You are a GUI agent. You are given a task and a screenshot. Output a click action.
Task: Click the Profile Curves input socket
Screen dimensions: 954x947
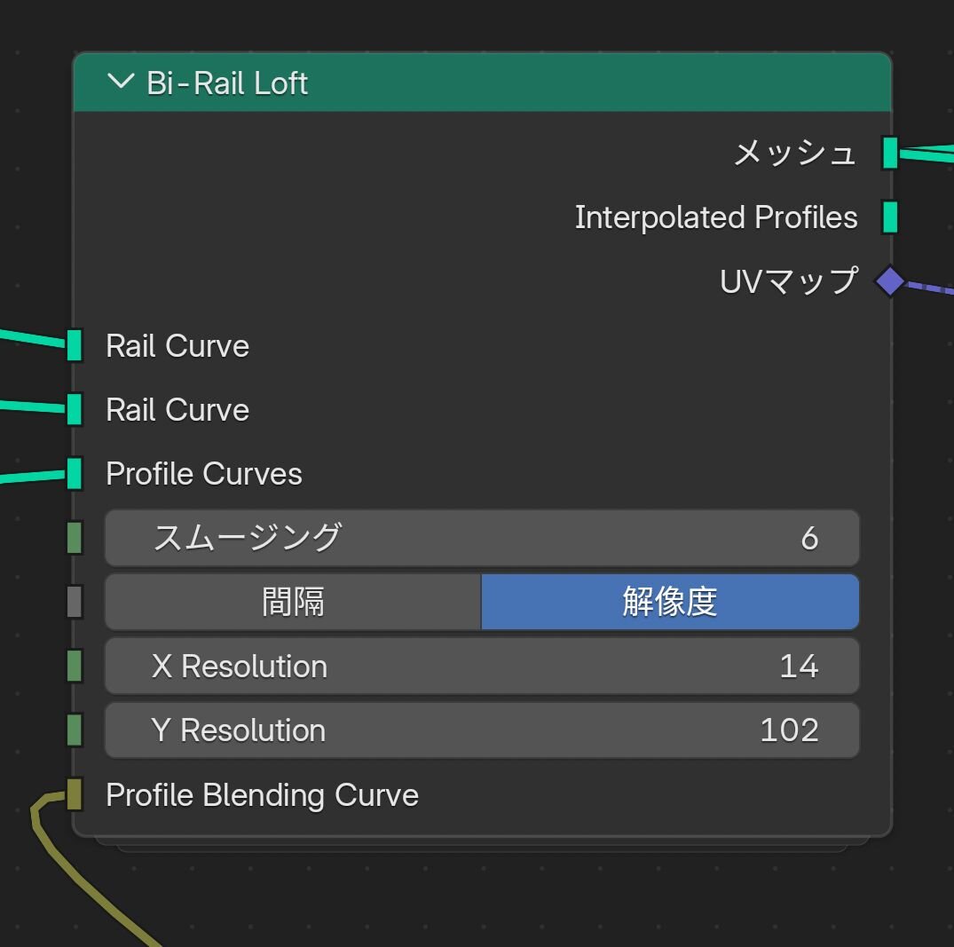[75, 473]
